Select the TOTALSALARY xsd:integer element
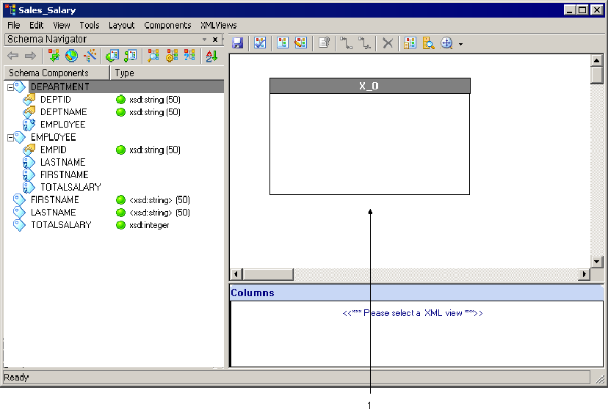This screenshot has height=412, width=608. click(61, 225)
